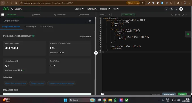This screenshot has height=103, width=192.
Task: Click the taskbar Search box
Action: [82, 100]
